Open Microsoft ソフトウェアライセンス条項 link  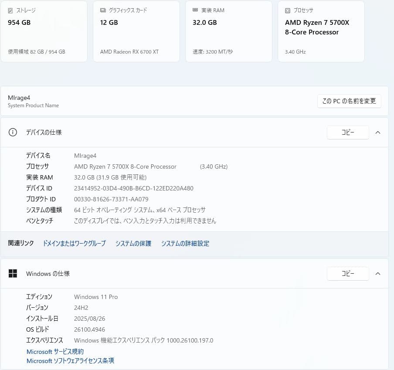(70, 361)
